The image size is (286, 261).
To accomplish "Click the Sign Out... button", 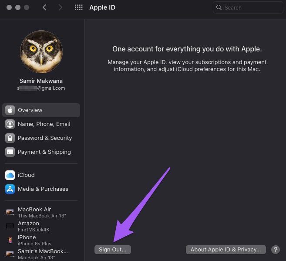I will coord(113,250).
